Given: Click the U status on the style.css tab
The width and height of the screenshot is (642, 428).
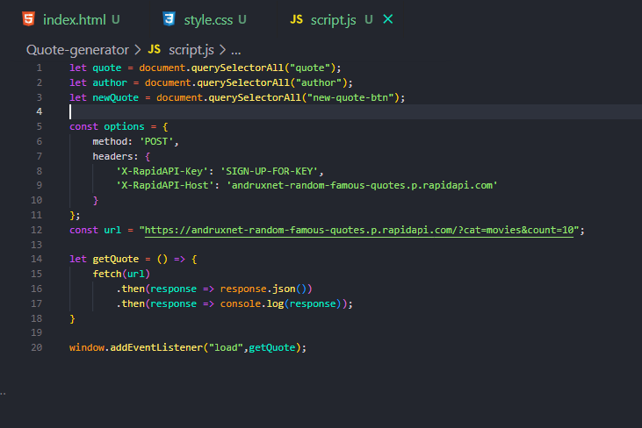Looking at the screenshot, I should click(242, 19).
